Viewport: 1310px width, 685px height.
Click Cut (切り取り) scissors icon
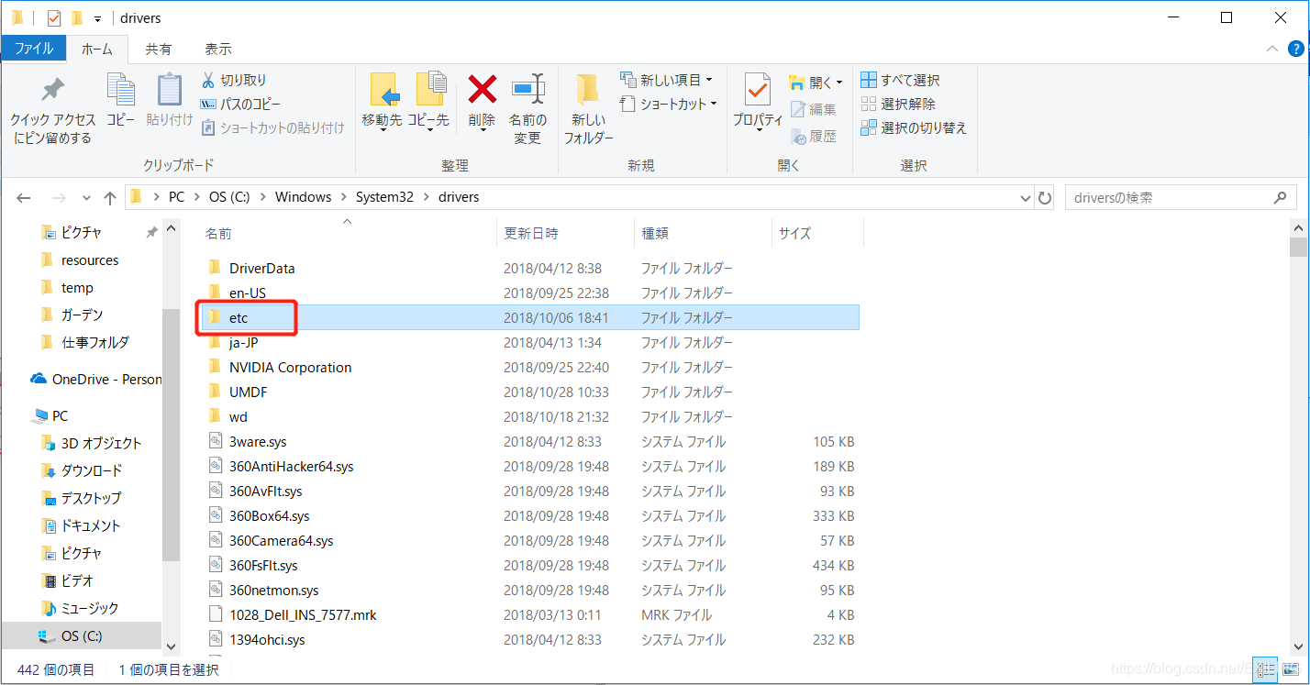[208, 81]
